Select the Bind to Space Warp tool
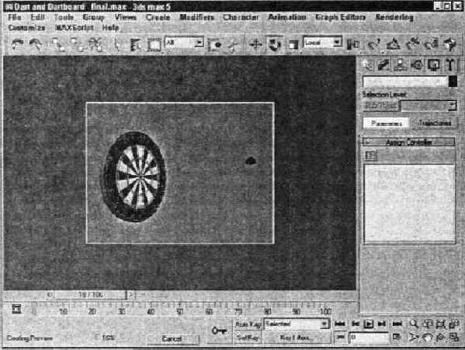The width and height of the screenshot is (465, 350). point(95,44)
